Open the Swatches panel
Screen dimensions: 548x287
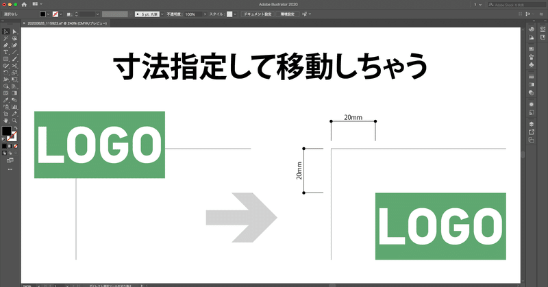click(x=532, y=49)
